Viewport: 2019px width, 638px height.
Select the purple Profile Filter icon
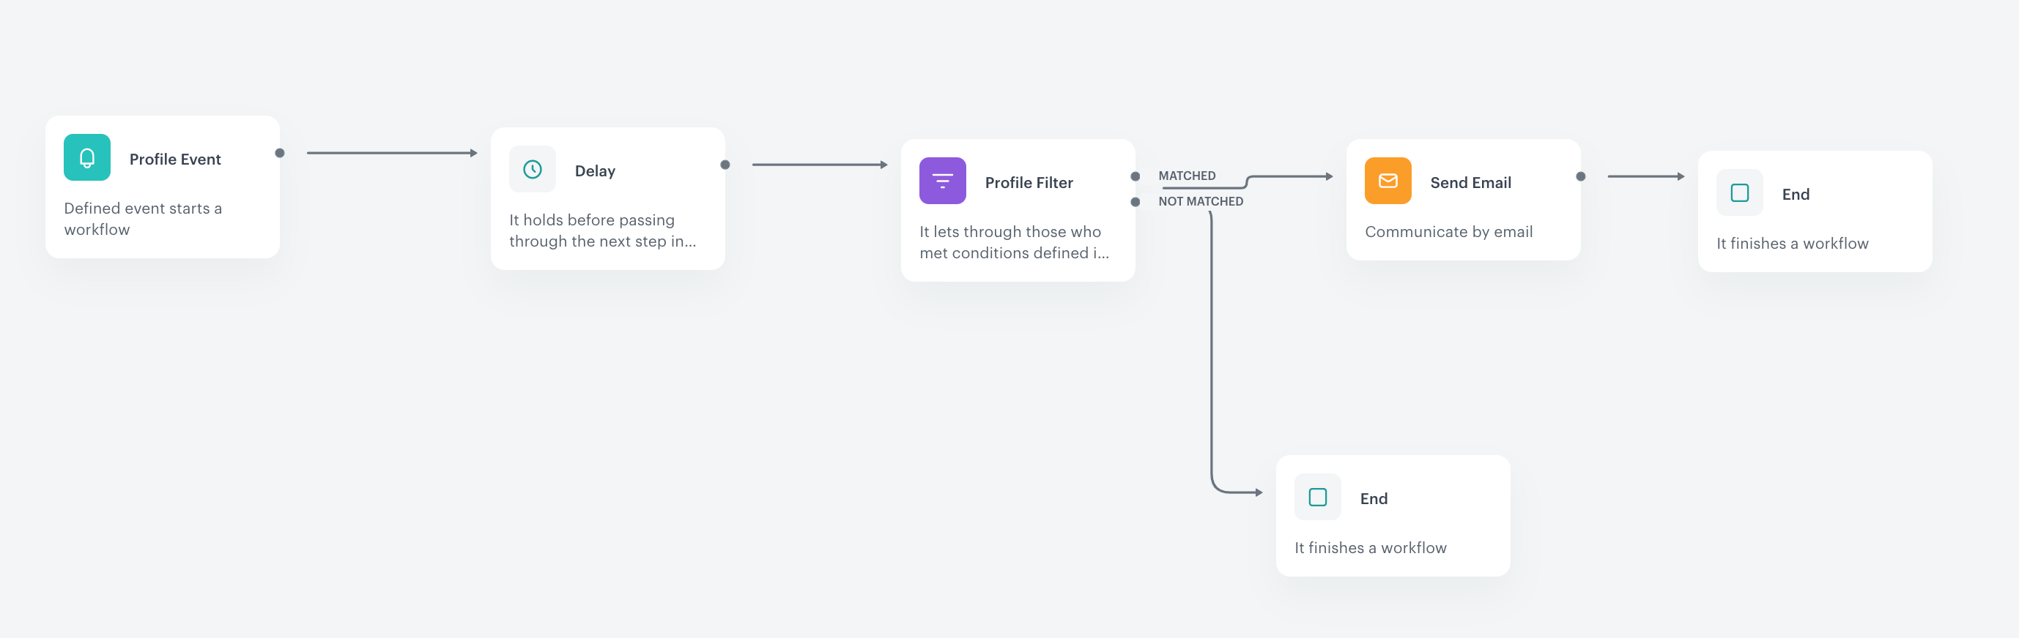(941, 179)
